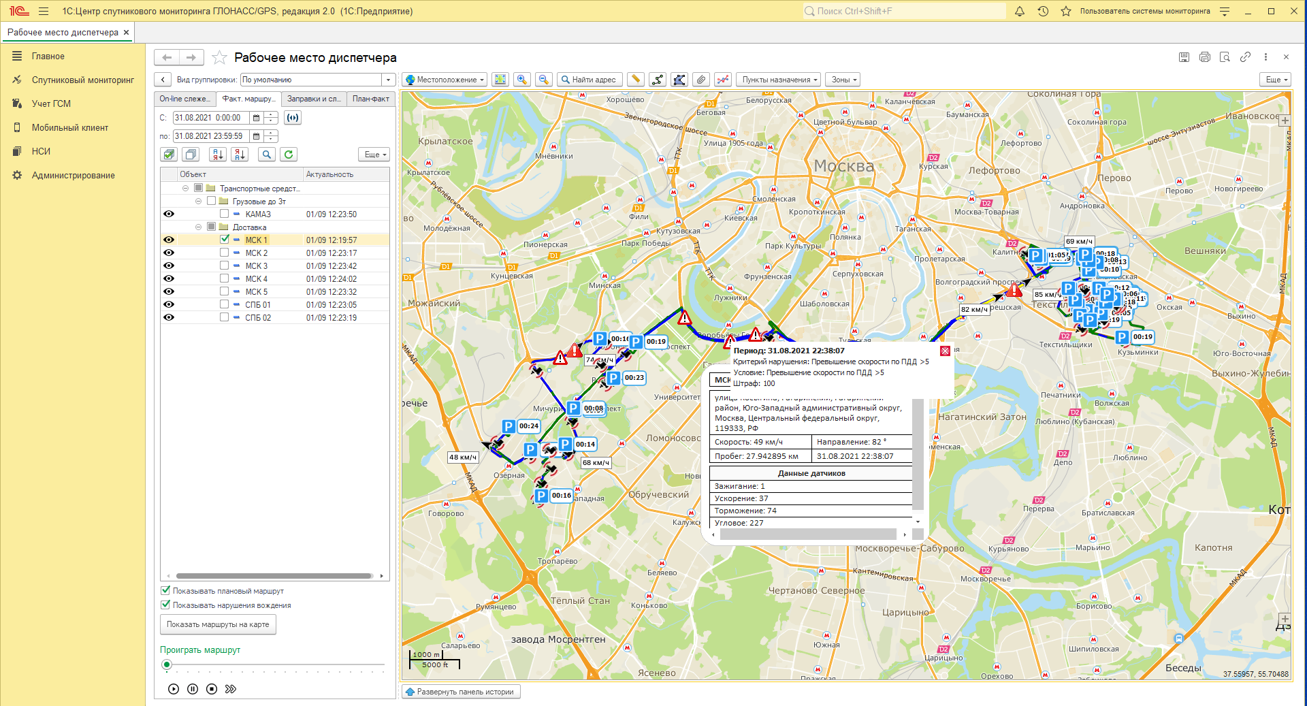
Task: Open the Еще menu in the object panel
Action: 374,155
